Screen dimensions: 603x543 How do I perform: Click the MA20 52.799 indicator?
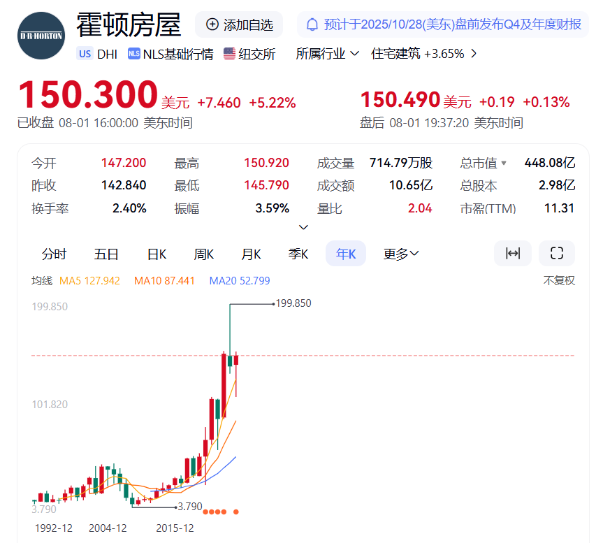click(x=240, y=281)
